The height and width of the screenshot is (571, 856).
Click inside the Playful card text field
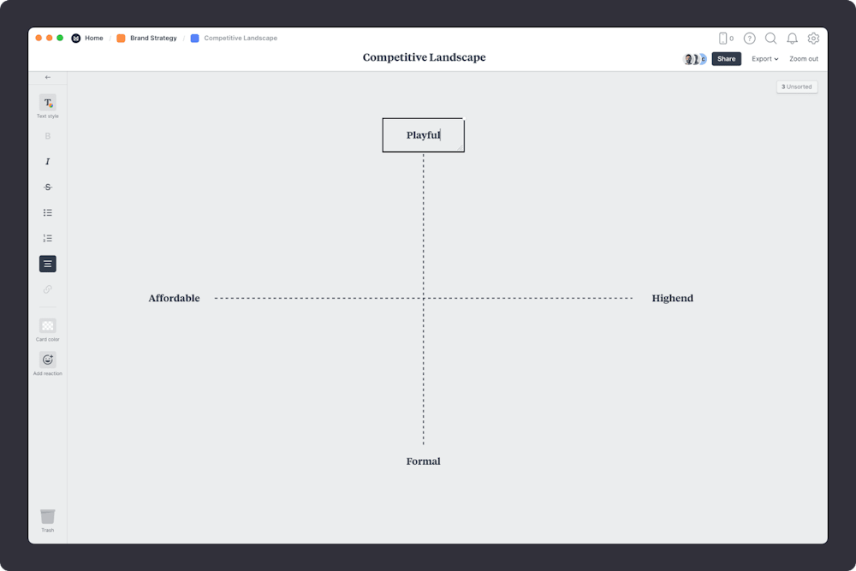tap(423, 134)
